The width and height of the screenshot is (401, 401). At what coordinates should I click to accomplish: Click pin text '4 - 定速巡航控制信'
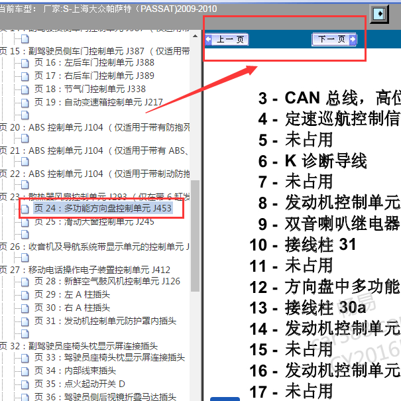click(329, 119)
